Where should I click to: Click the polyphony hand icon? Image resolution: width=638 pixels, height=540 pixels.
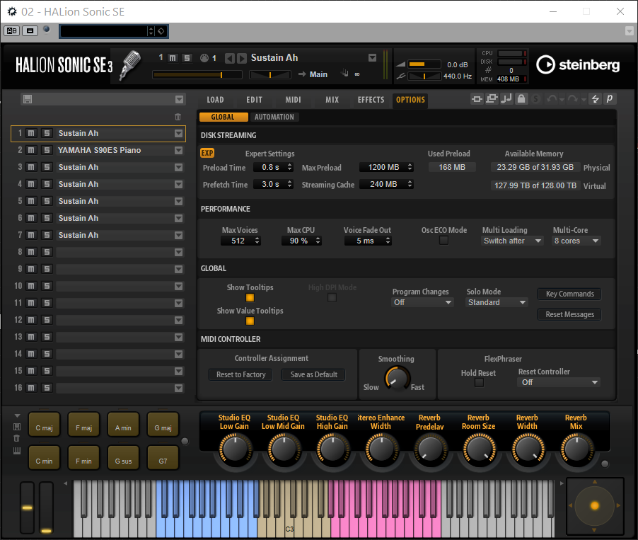tap(344, 74)
